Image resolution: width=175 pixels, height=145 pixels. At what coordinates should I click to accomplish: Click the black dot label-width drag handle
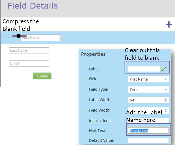pos(19,36)
